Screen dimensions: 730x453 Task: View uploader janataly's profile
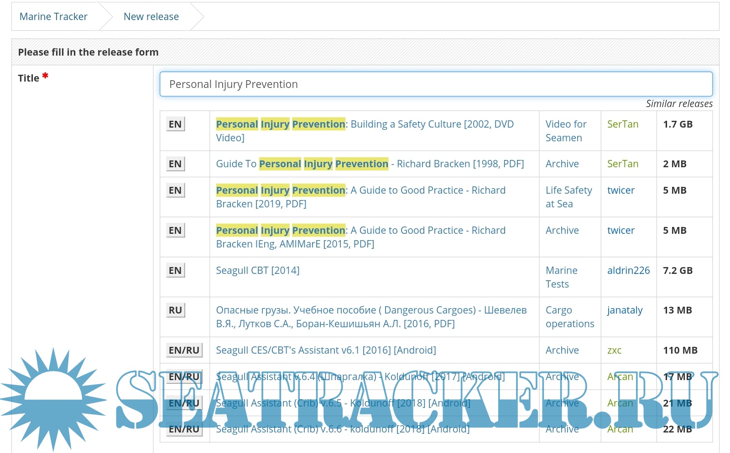click(x=625, y=310)
